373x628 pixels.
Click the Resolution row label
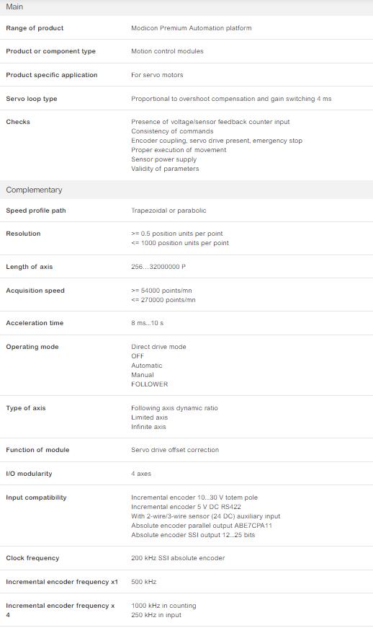pos(23,234)
